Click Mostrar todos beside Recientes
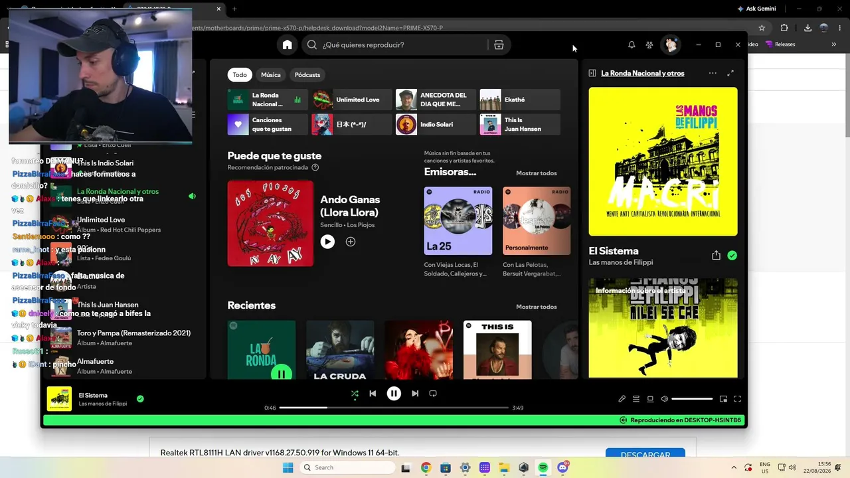This screenshot has width=850, height=478. pyautogui.click(x=537, y=307)
